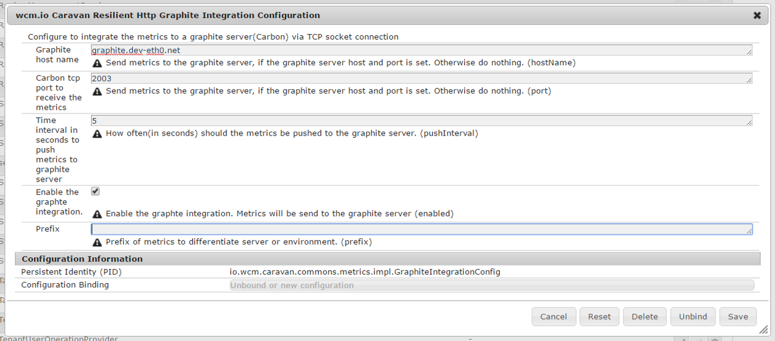Click the warning icon beside the prefix description

click(x=98, y=242)
